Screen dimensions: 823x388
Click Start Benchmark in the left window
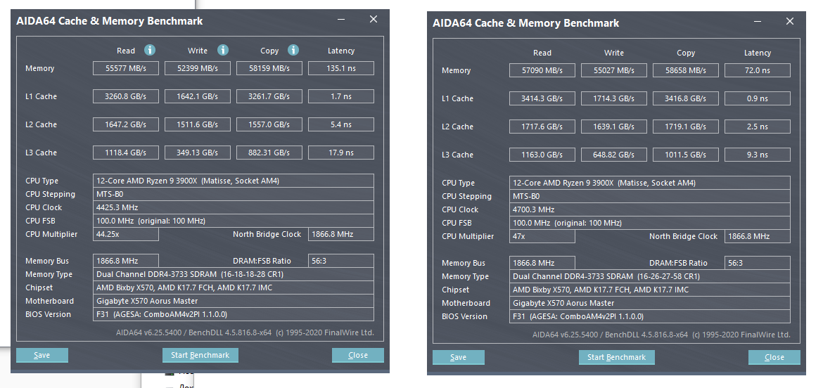point(200,356)
